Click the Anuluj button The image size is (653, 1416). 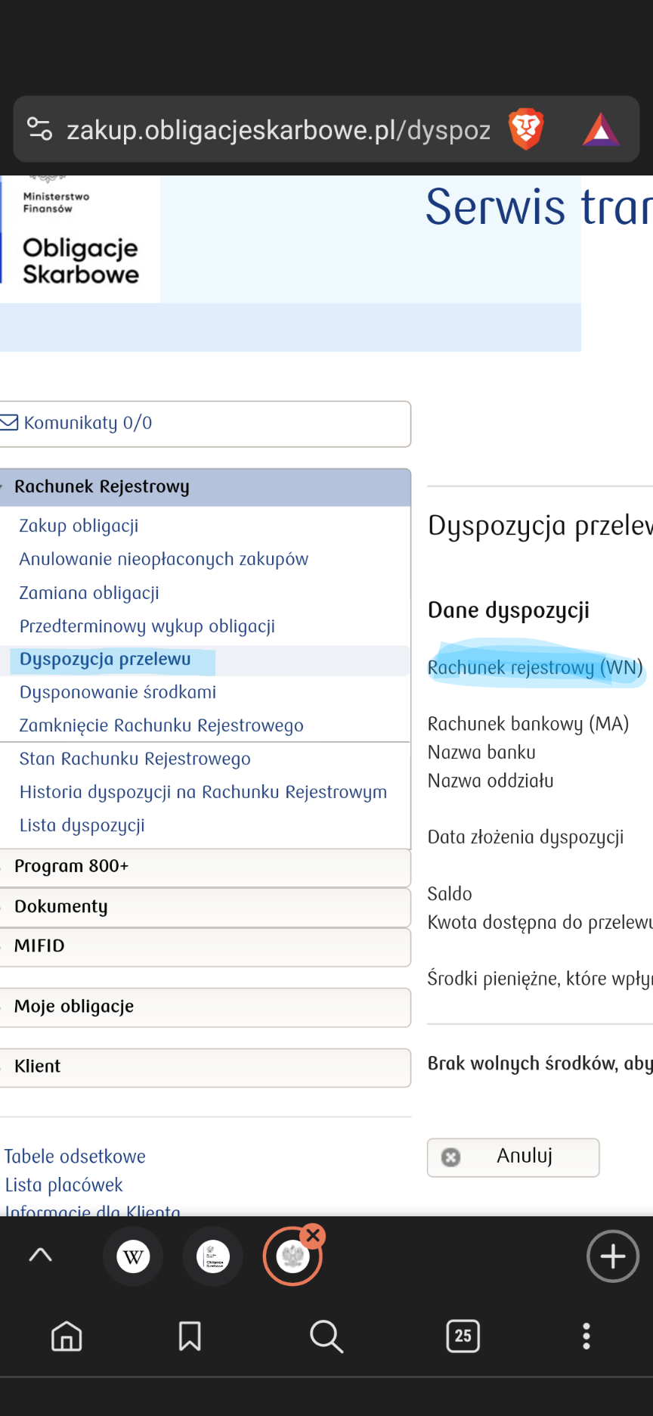pyautogui.click(x=513, y=1157)
